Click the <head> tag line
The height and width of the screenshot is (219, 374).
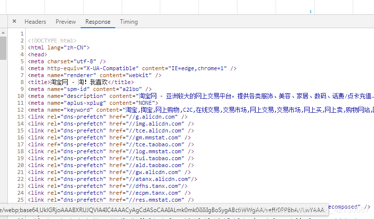click(x=38, y=54)
